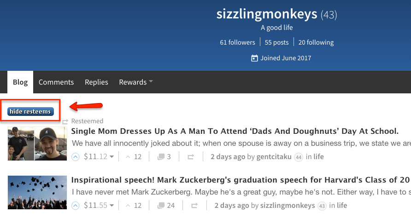The image size is (411, 218).
Task: Show the 12 votes on Zuckerberg post
Action: [x=134, y=206]
